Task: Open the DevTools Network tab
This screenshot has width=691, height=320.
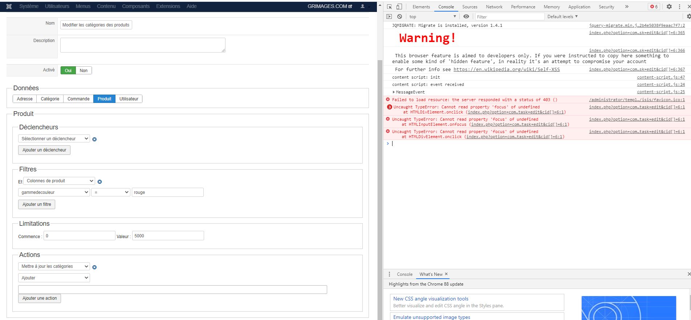Action: coord(494,7)
